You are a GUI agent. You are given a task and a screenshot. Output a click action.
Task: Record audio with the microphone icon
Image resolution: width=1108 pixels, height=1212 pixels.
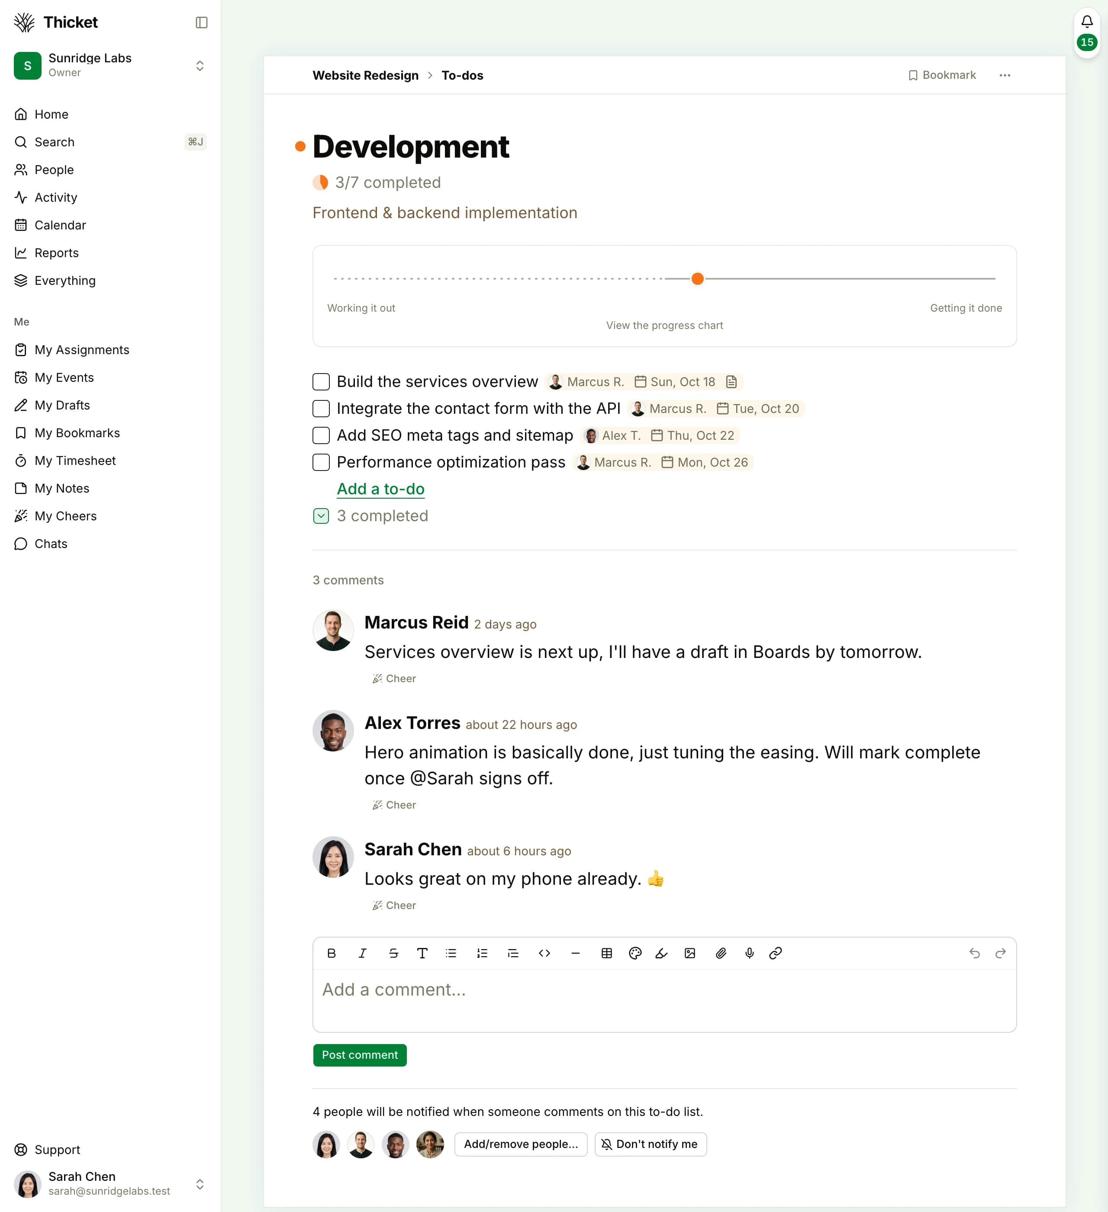coord(749,953)
